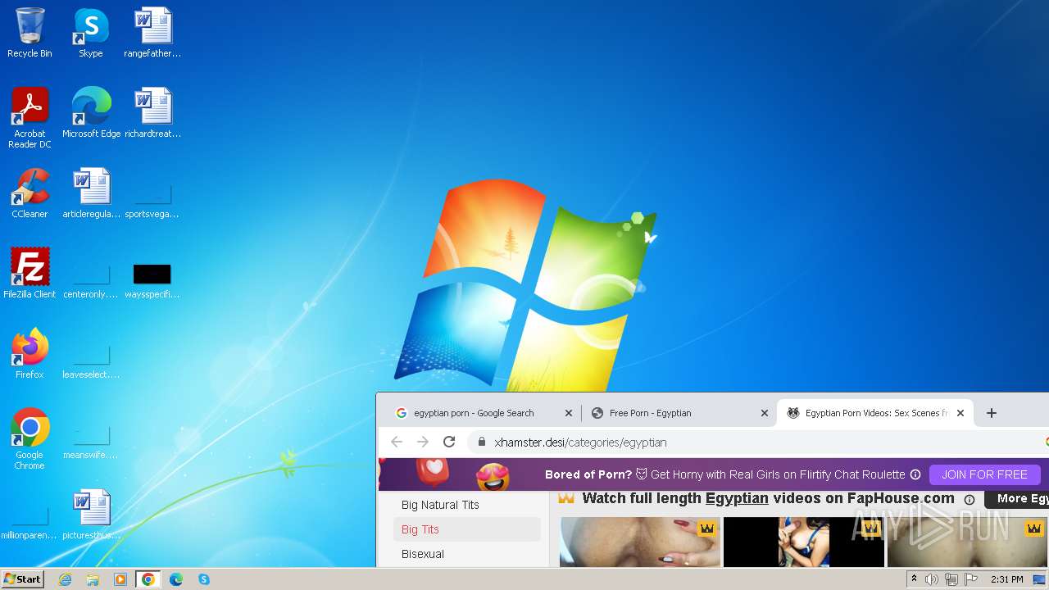Select the rangefather Word document icon
Image resolution: width=1049 pixels, height=590 pixels.
coord(152,33)
